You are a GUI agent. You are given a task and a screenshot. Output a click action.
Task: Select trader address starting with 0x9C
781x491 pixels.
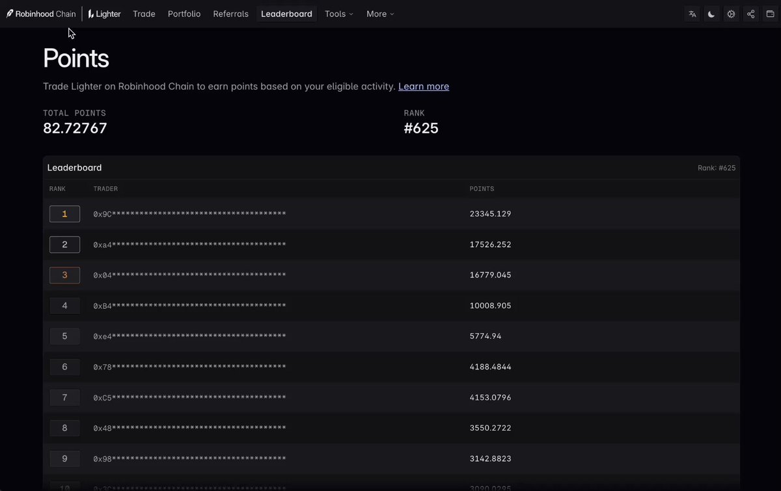pyautogui.click(x=190, y=214)
